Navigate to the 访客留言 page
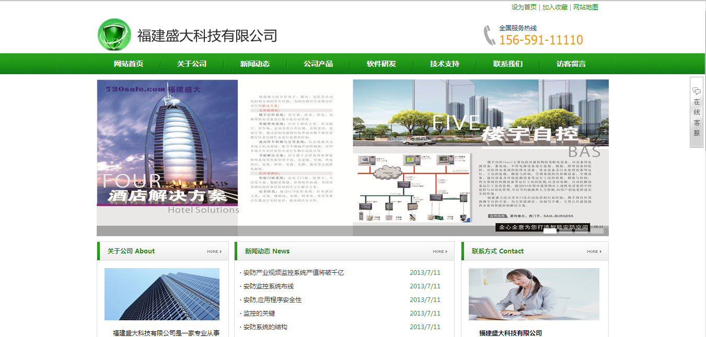The image size is (706, 337). click(x=571, y=64)
